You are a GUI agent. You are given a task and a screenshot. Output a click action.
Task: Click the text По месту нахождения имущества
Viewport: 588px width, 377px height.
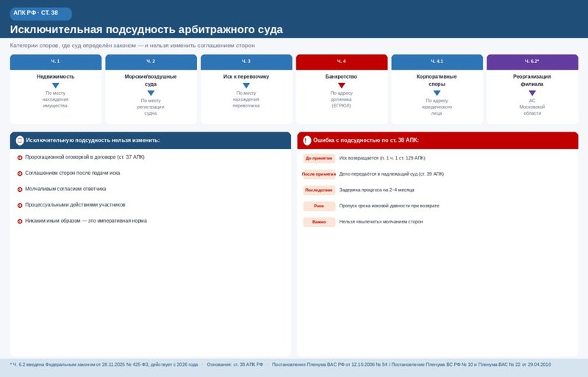click(x=56, y=99)
